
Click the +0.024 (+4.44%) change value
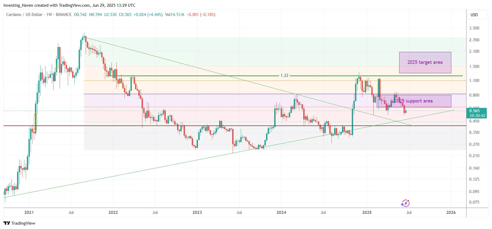148,15
